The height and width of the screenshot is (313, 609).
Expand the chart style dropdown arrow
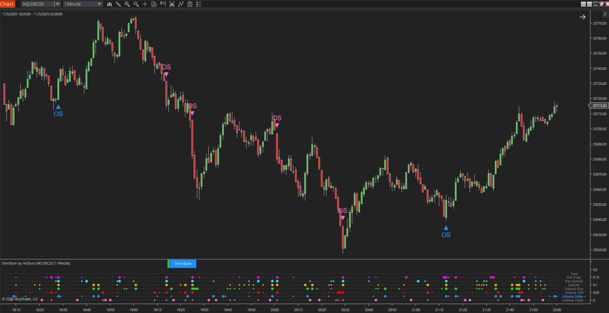point(99,4)
